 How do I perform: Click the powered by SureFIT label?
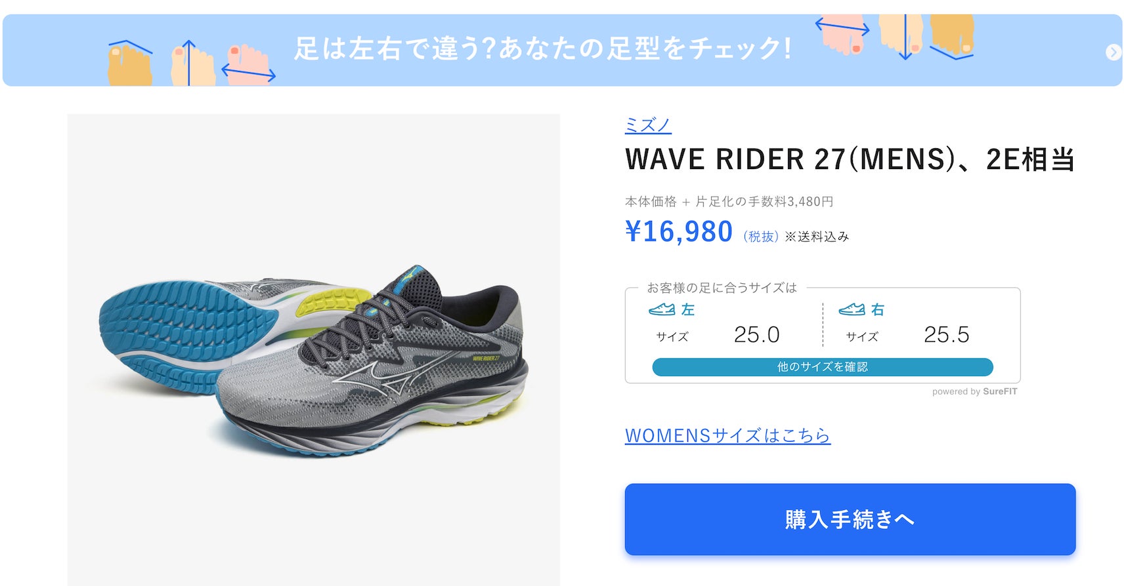tap(974, 391)
